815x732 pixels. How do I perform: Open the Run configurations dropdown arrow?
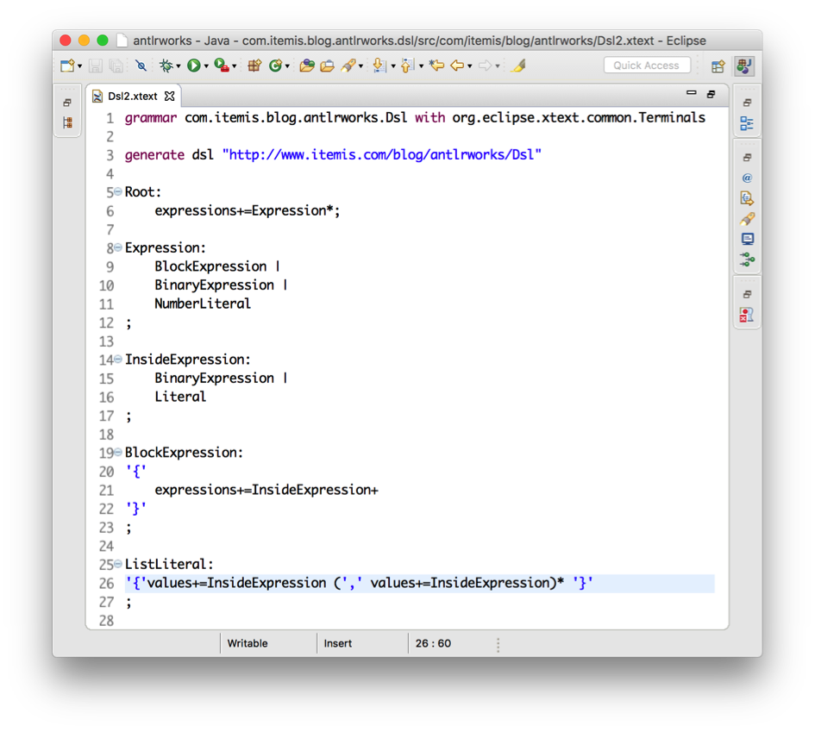point(206,66)
